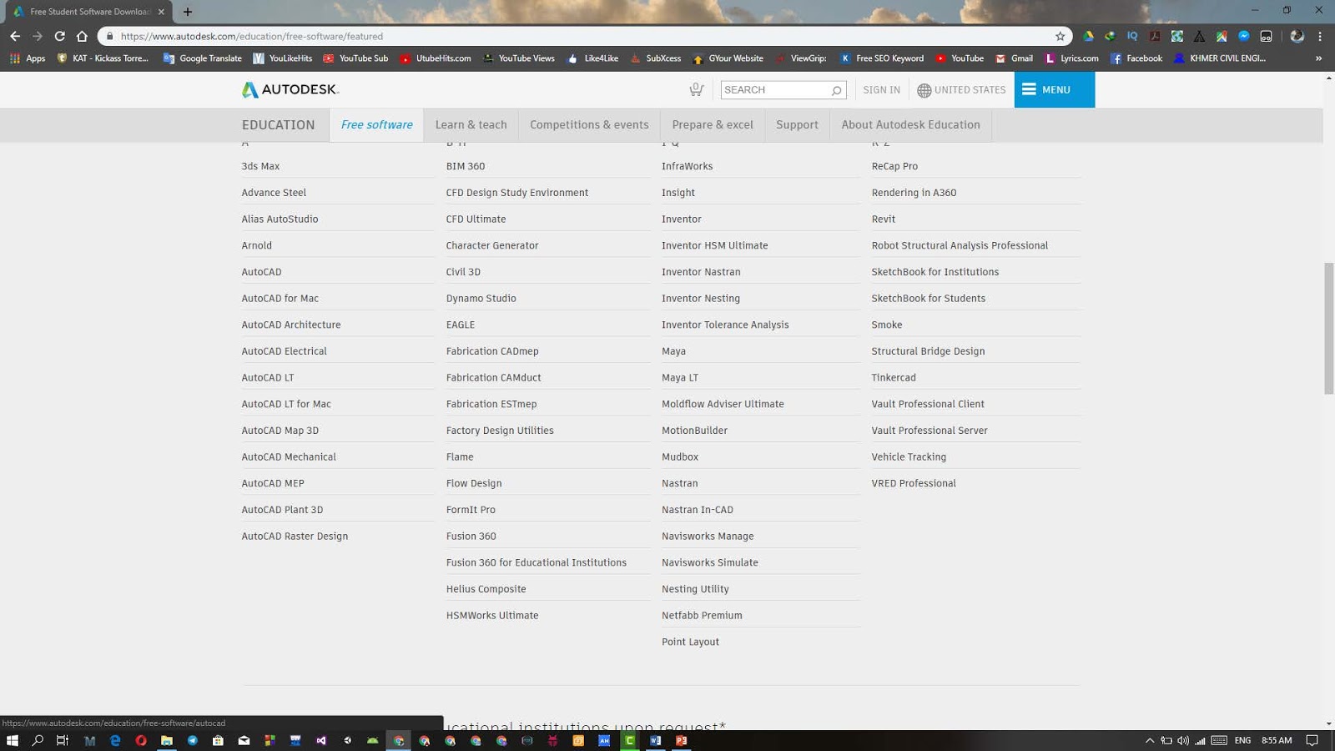Click the globe icon beside United States
The height and width of the screenshot is (751, 1335).
924,90
